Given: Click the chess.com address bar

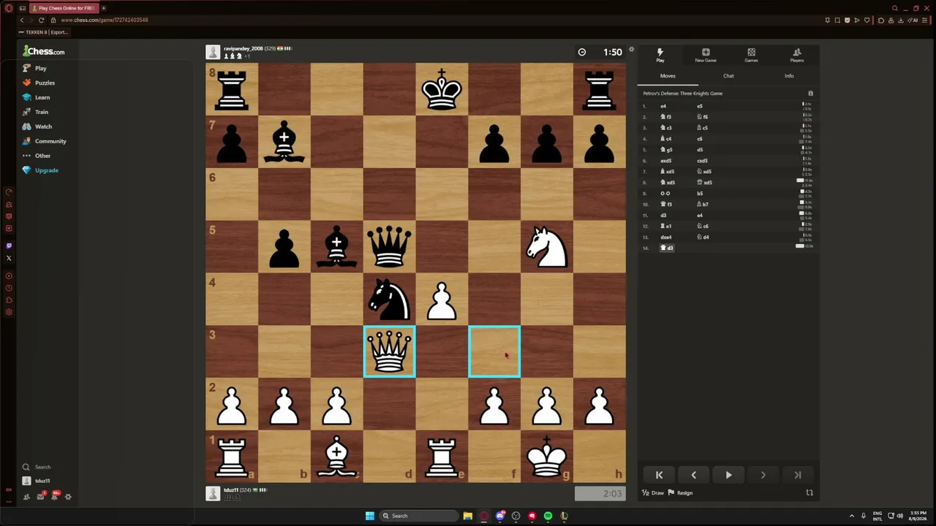Looking at the screenshot, I should pyautogui.click(x=105, y=20).
